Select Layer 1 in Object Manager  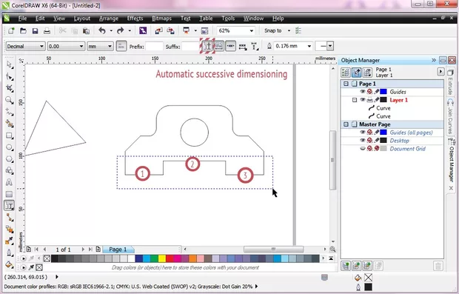click(x=398, y=100)
